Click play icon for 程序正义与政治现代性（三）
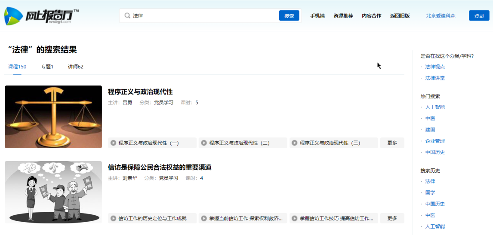493x235 pixels. coord(295,143)
